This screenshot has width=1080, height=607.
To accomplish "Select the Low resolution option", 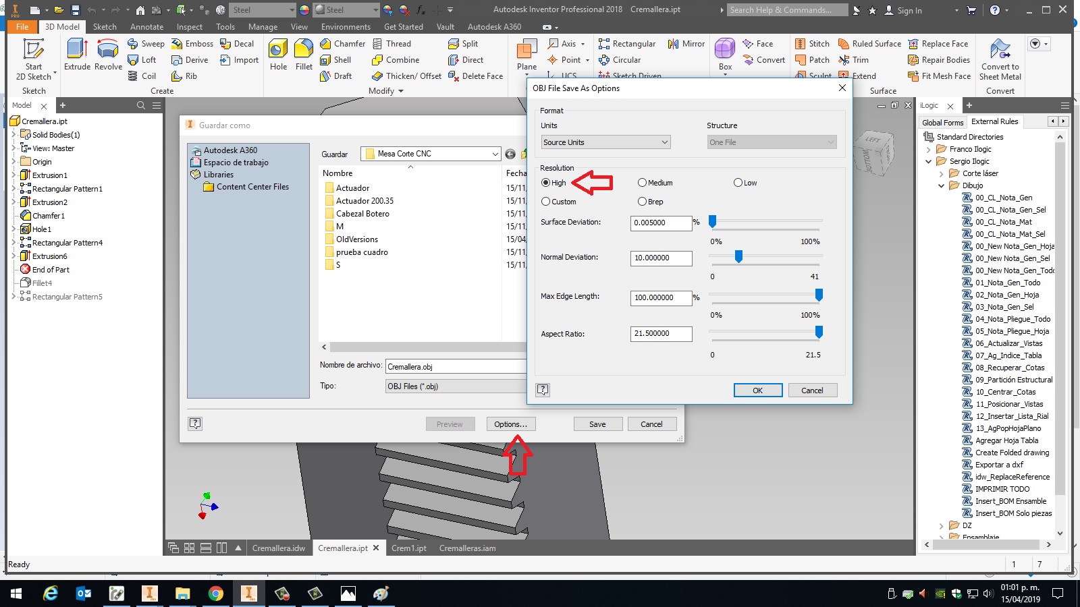I will pyautogui.click(x=745, y=183).
